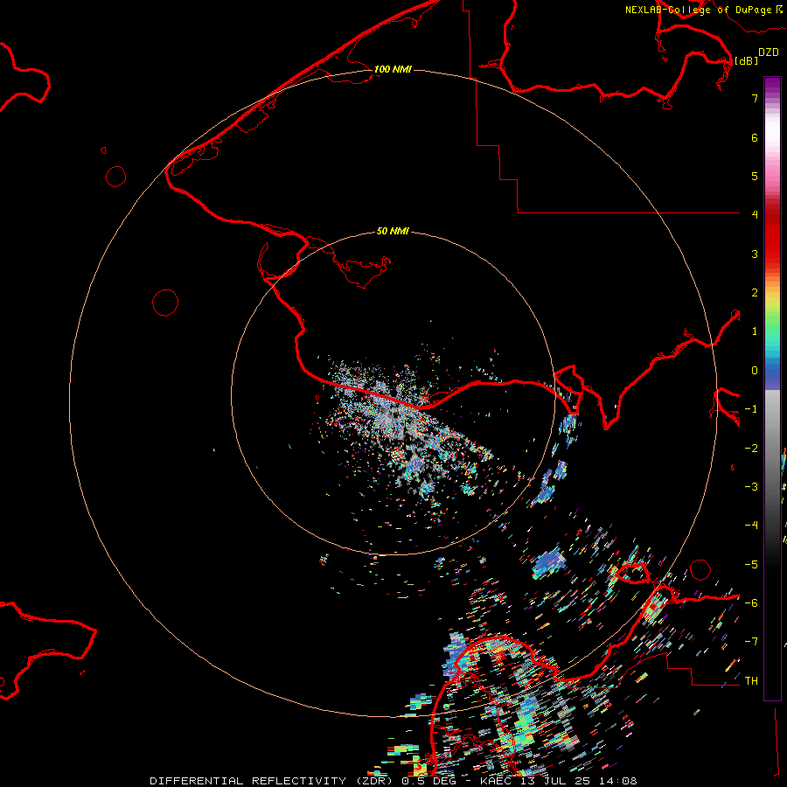Click the "TH" threshold scale label
Viewport: 787px width, 787px height.
point(751,681)
